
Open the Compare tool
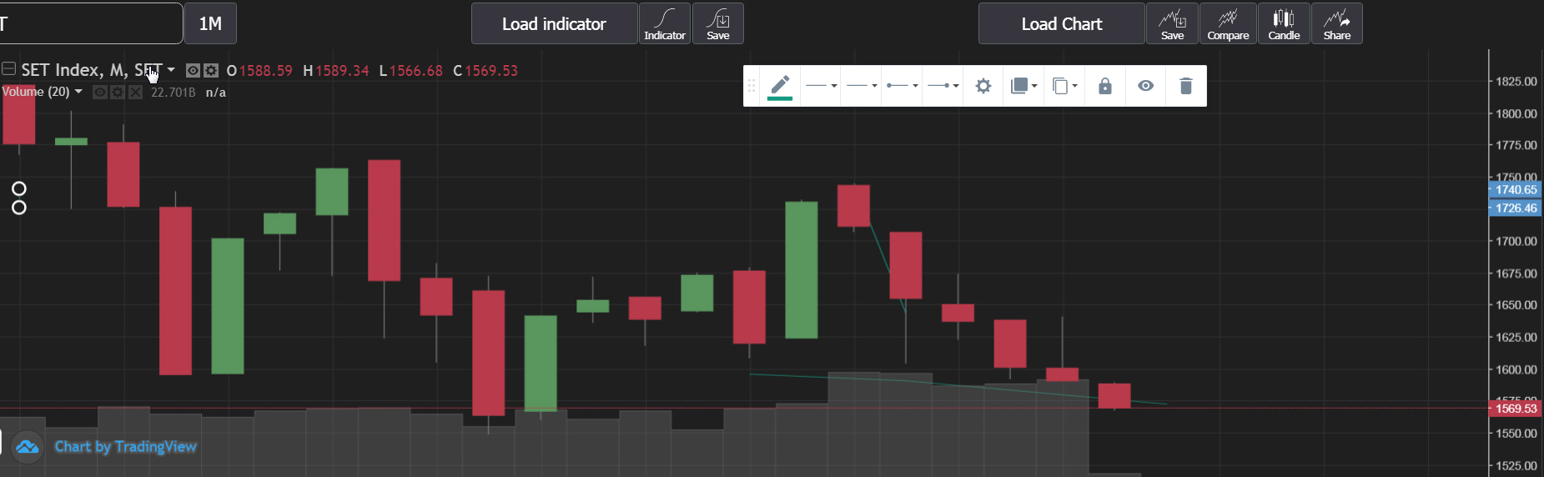[x=1228, y=23]
